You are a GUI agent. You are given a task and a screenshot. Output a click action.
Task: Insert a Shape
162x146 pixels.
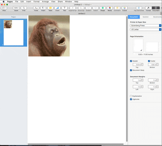click(x=103, y=8)
